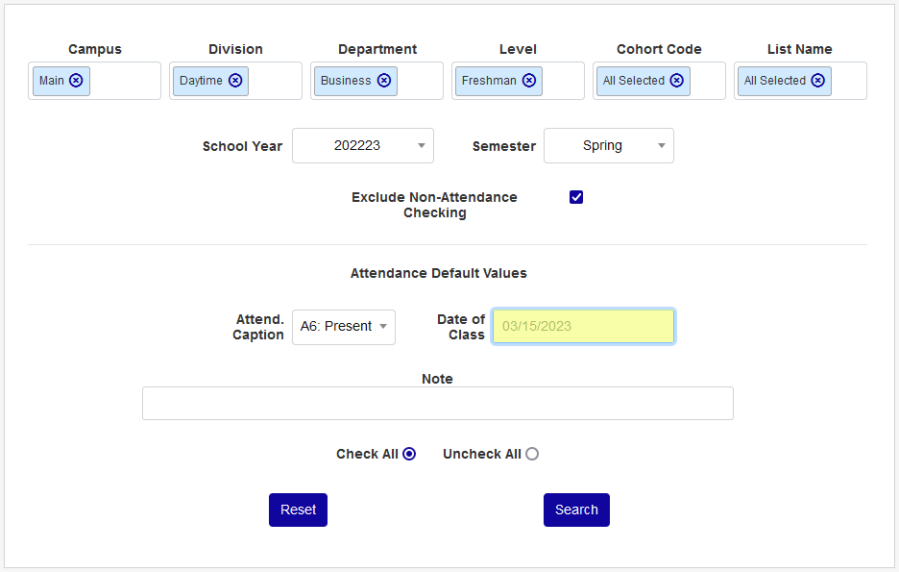Viewport: 899px width, 572px height.
Task: Clear All Selected in Cohort Code
Action: pyautogui.click(x=677, y=81)
